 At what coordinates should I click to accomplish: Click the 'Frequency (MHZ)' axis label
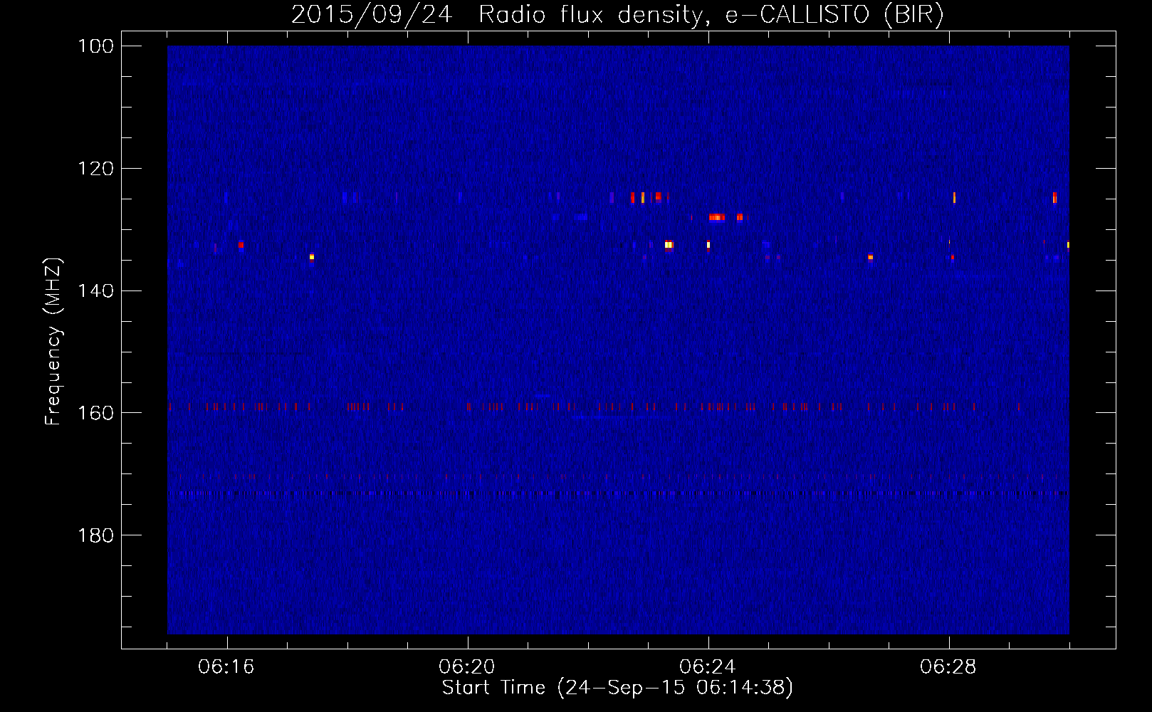[x=53, y=341]
